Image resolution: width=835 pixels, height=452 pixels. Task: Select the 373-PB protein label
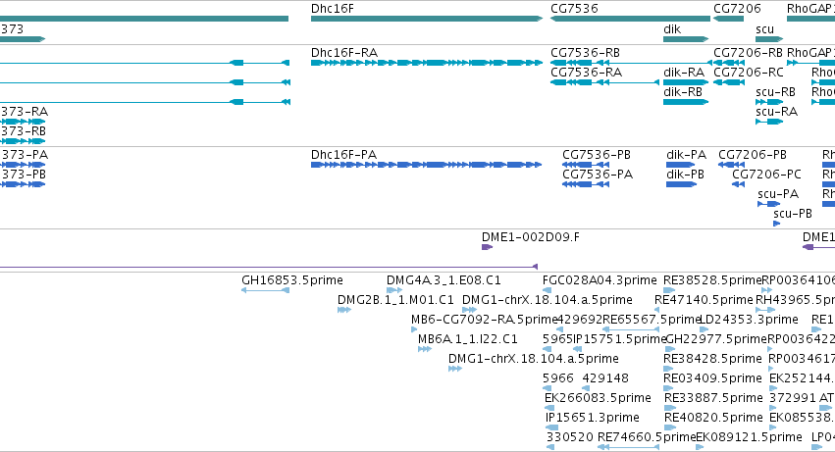[x=24, y=175]
